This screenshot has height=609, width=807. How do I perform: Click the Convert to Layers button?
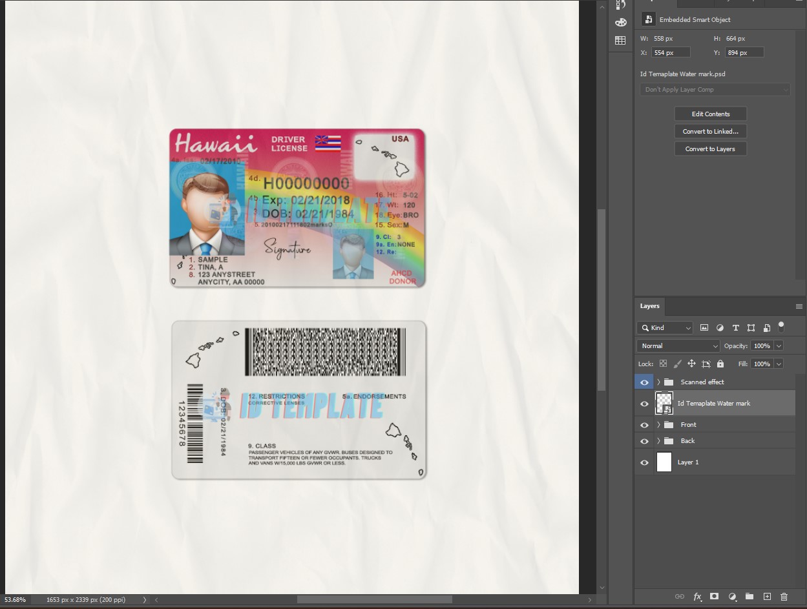click(x=711, y=149)
